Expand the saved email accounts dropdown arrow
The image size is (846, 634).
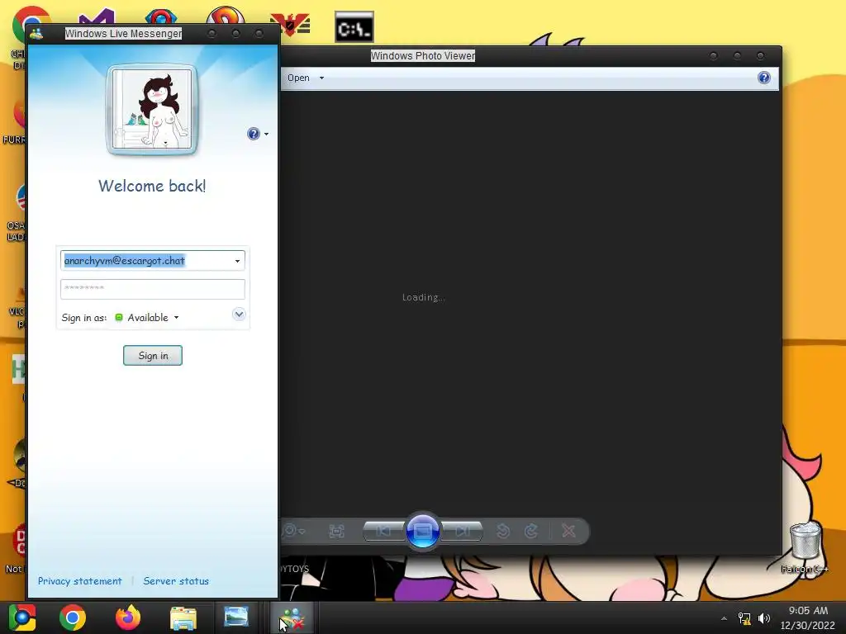pos(237,261)
